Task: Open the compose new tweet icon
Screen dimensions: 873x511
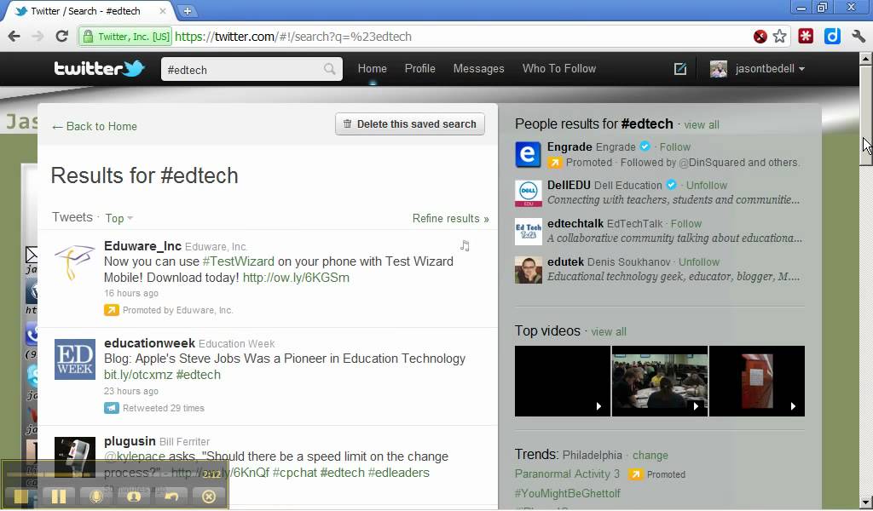Action: tap(679, 69)
